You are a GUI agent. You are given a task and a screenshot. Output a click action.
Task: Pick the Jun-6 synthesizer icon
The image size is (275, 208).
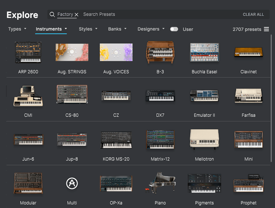pyautogui.click(x=28, y=140)
